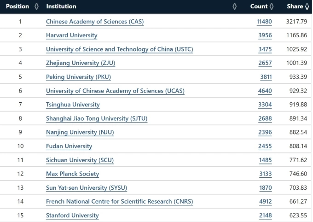
Task: Click the Institution column header label
Action: coord(61,6)
